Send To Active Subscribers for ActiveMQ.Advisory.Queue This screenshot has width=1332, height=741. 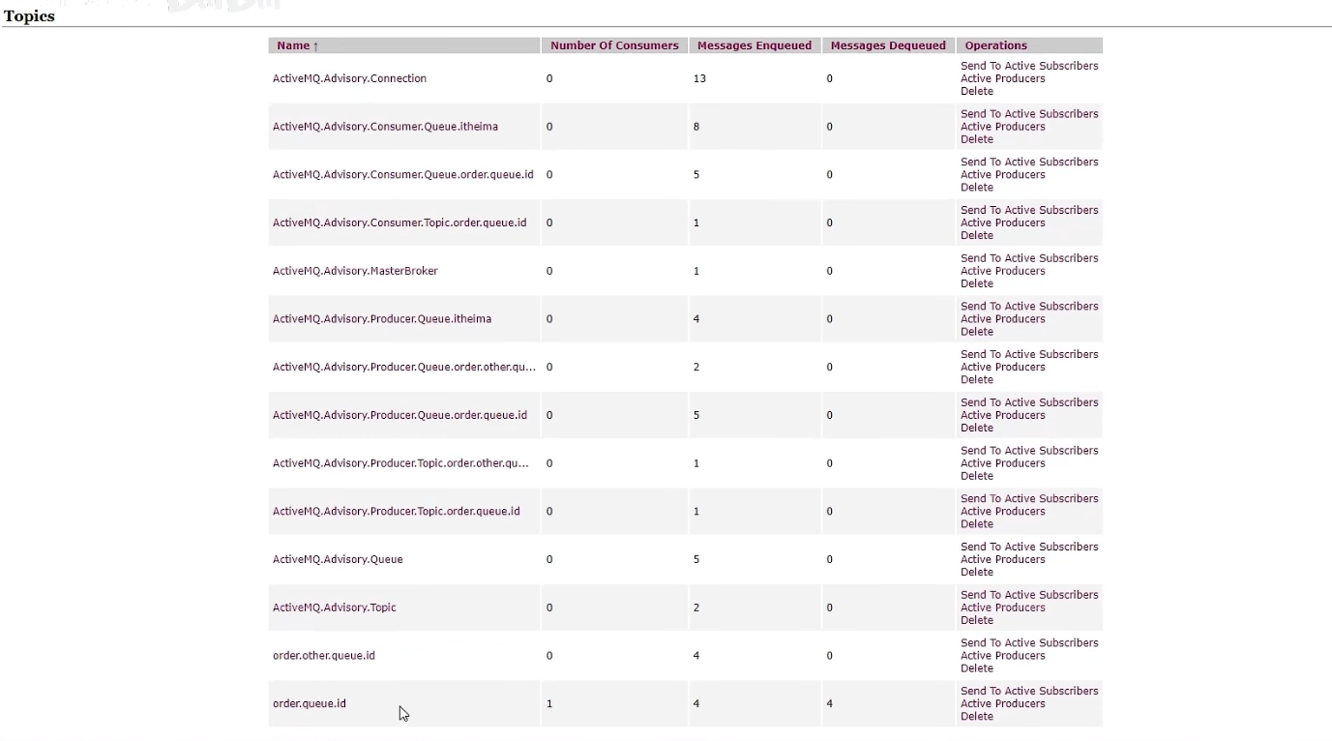pos(1029,547)
